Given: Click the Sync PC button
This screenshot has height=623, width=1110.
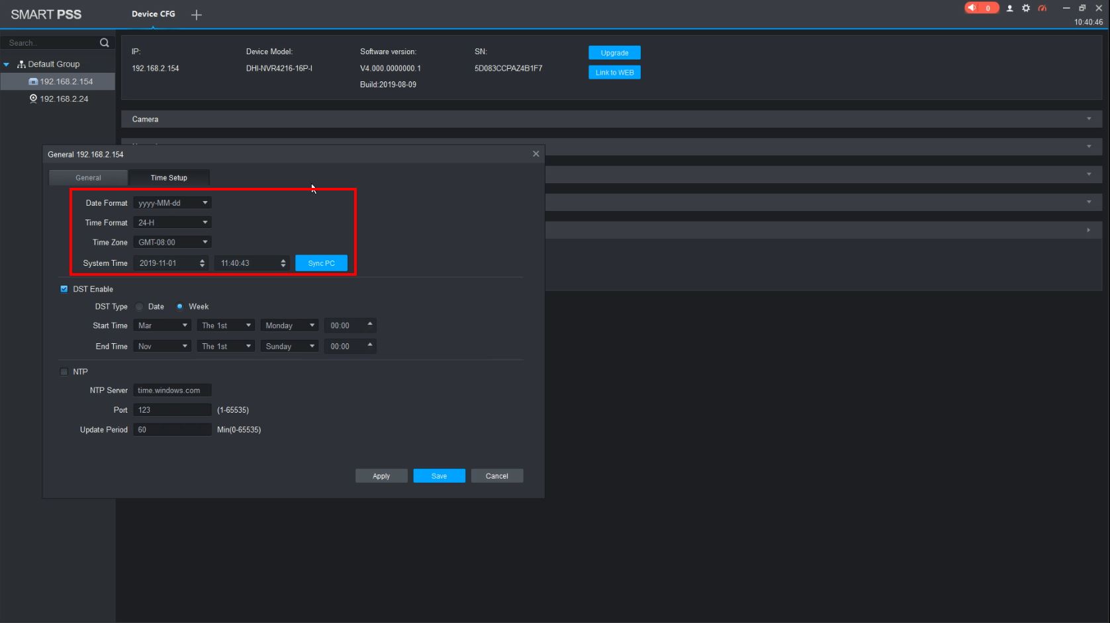Looking at the screenshot, I should (x=321, y=263).
